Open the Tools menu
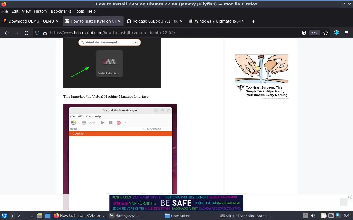The height and width of the screenshot is (220, 353). (79, 11)
